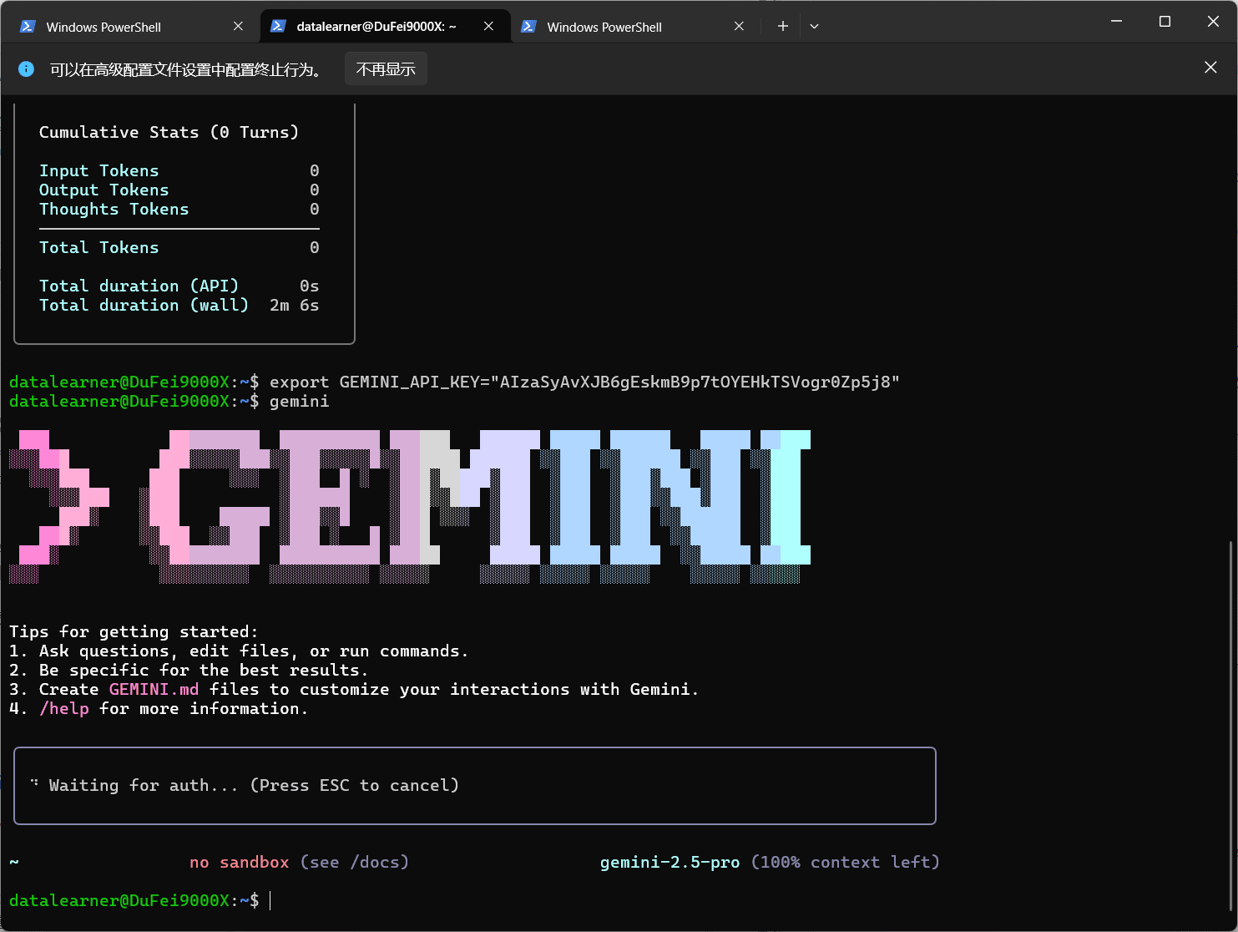Click the PowerShell icon on first tab
This screenshot has height=932, width=1238.
[x=28, y=27]
